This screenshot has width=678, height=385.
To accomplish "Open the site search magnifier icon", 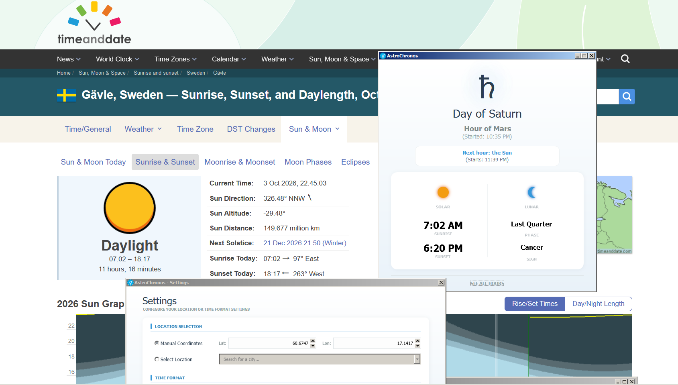I will 625,59.
